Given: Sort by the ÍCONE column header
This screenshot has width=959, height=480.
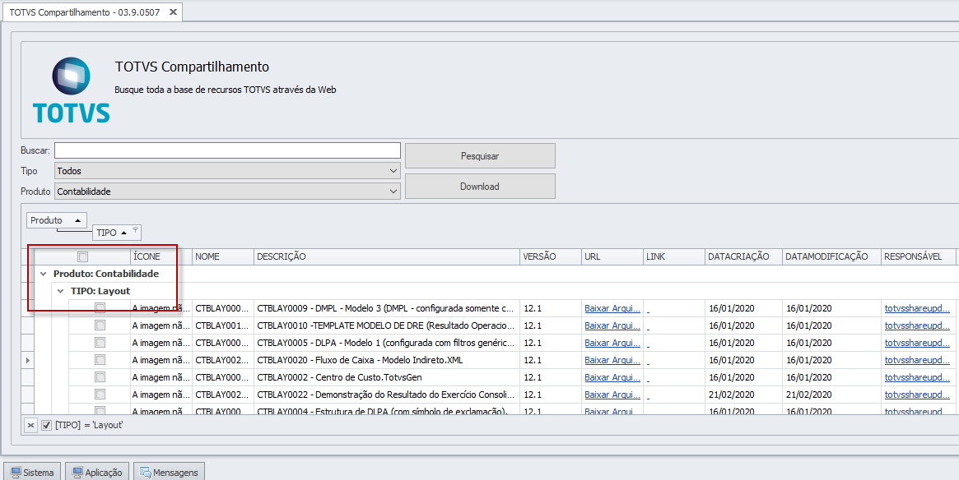Looking at the screenshot, I should (x=161, y=257).
